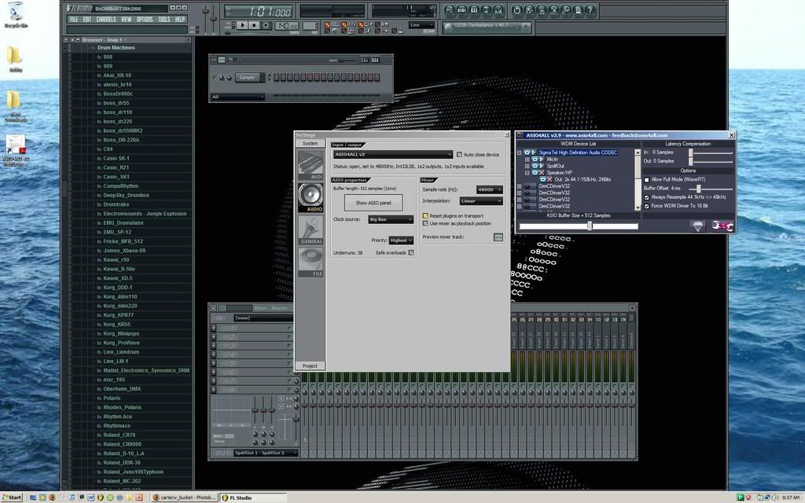Open the Sample rate 48000 dropdown
Screen dimensions: 805x503
pyautogui.click(x=489, y=190)
